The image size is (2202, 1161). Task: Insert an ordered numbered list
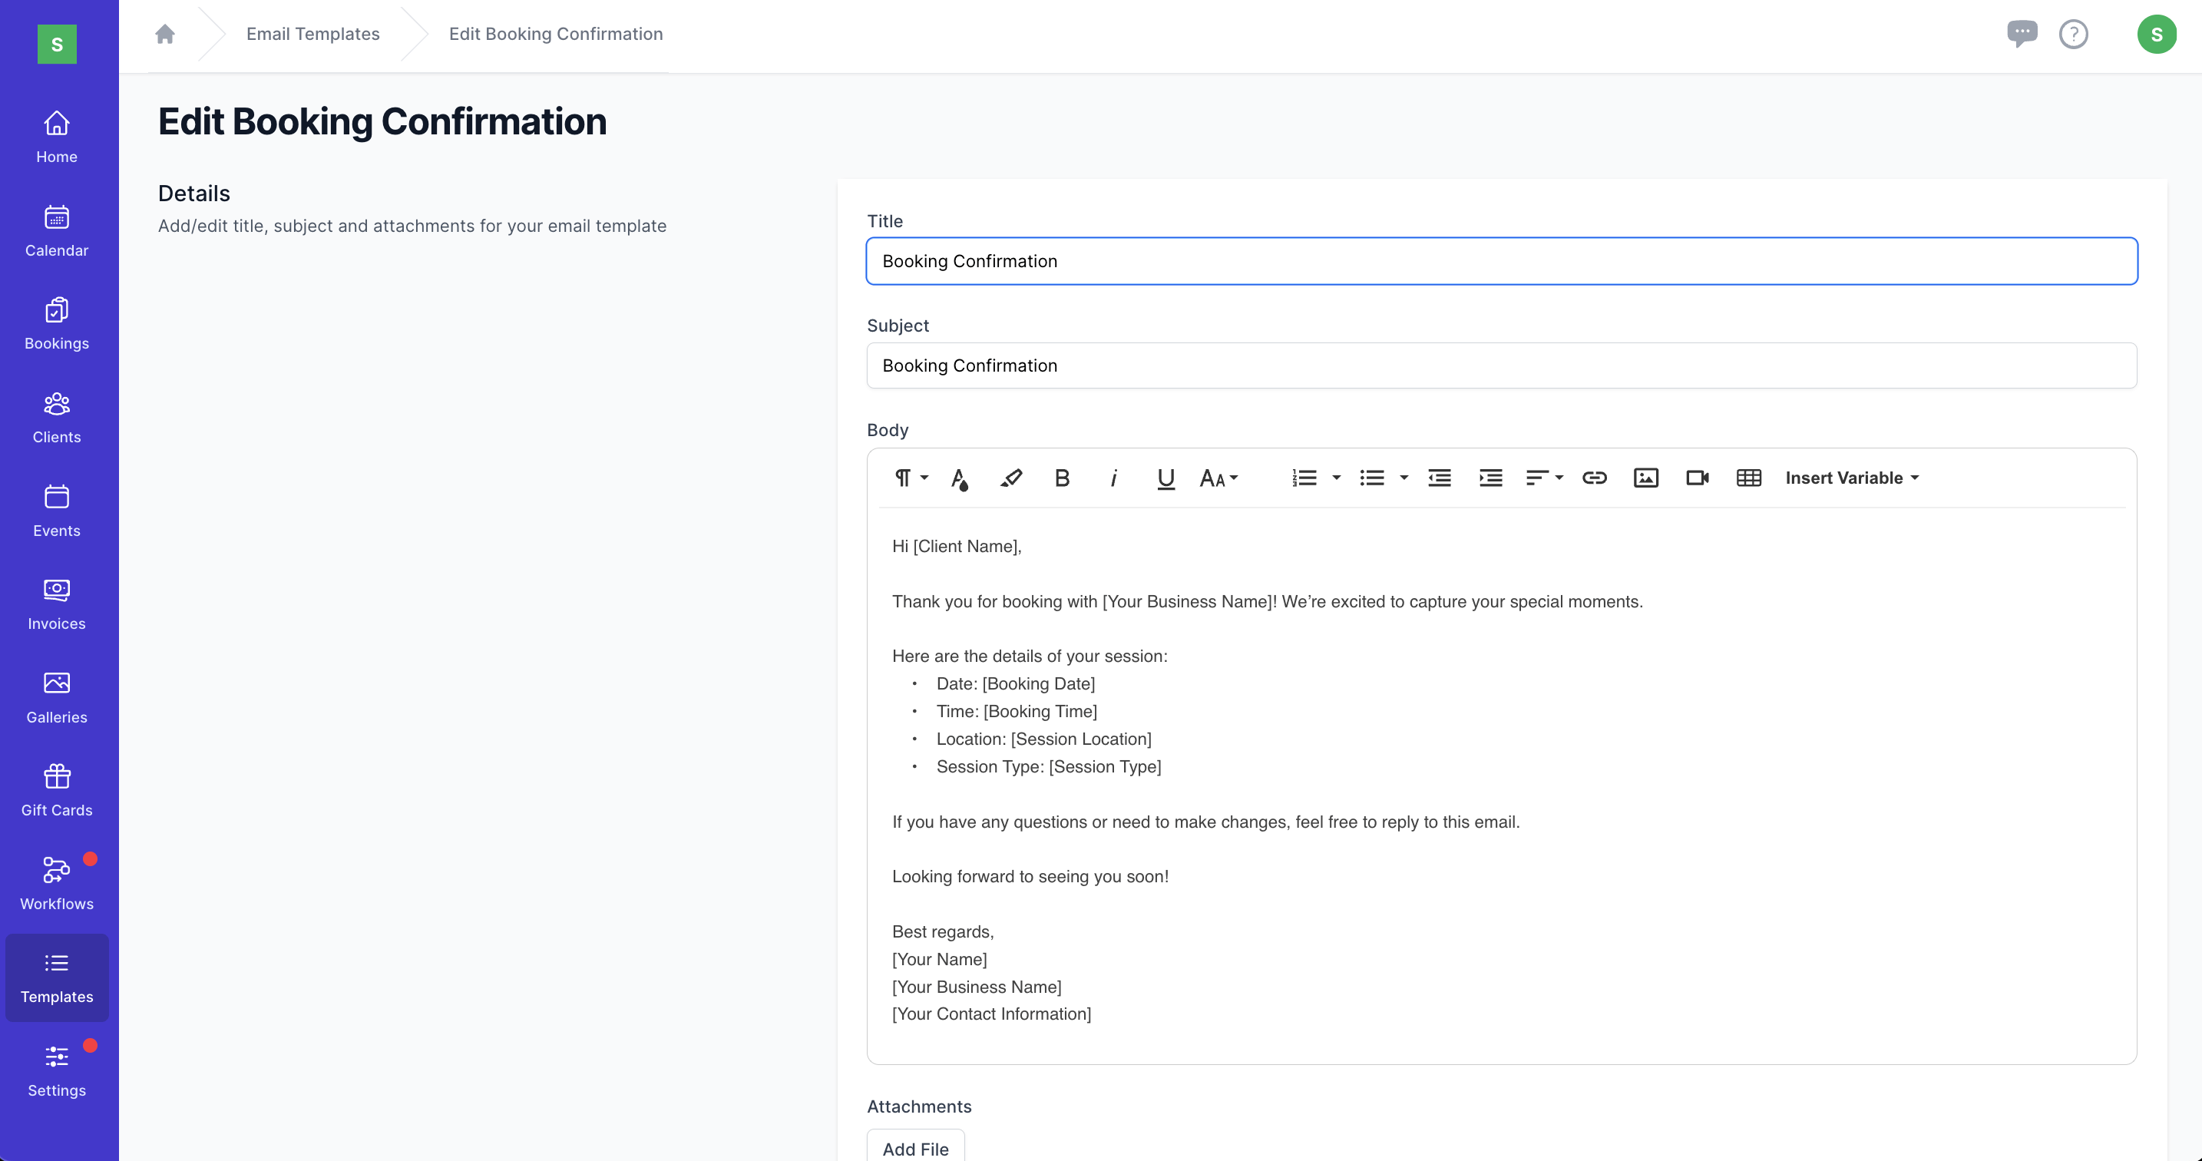tap(1304, 478)
